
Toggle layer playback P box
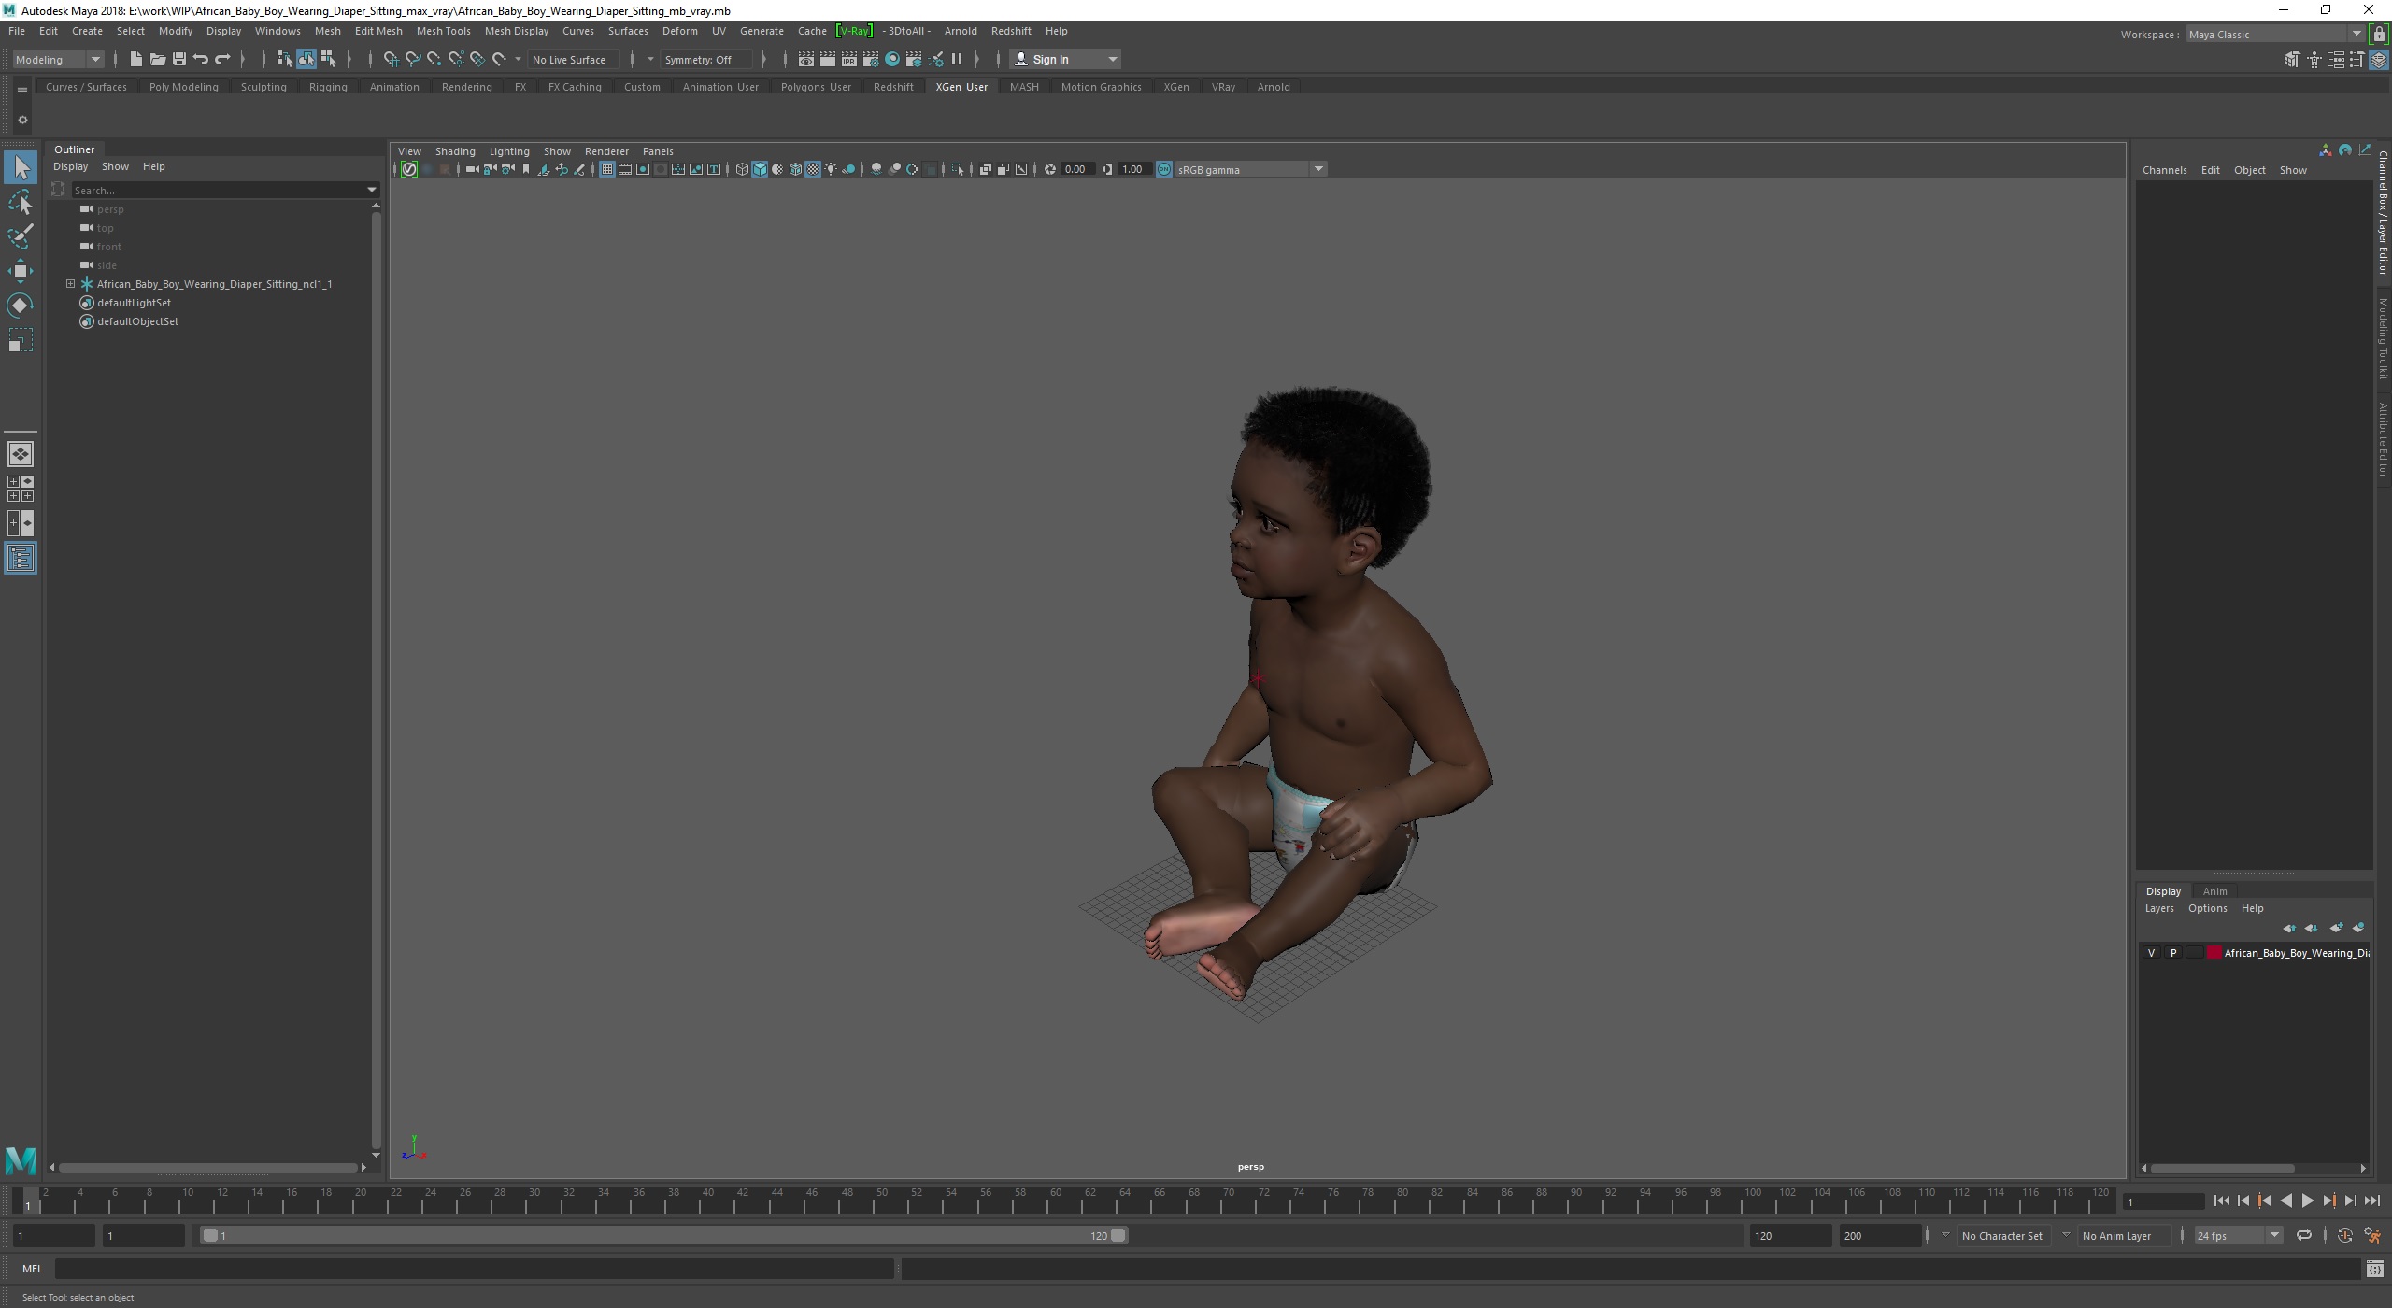(2173, 953)
